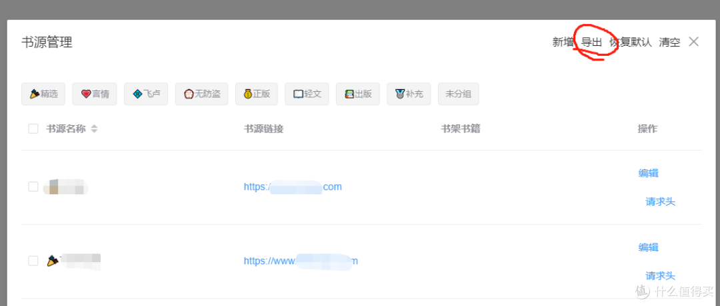Select the 飞卢 group tag
Screen dimensions: 720x306
(146, 94)
